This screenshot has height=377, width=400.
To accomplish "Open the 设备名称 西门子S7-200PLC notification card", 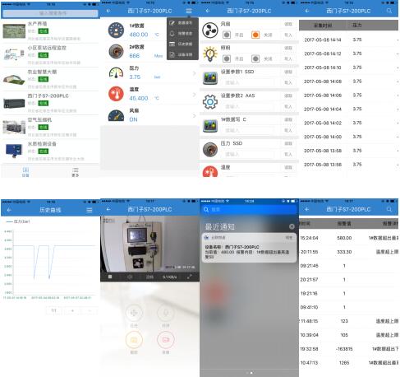I will pos(249,248).
